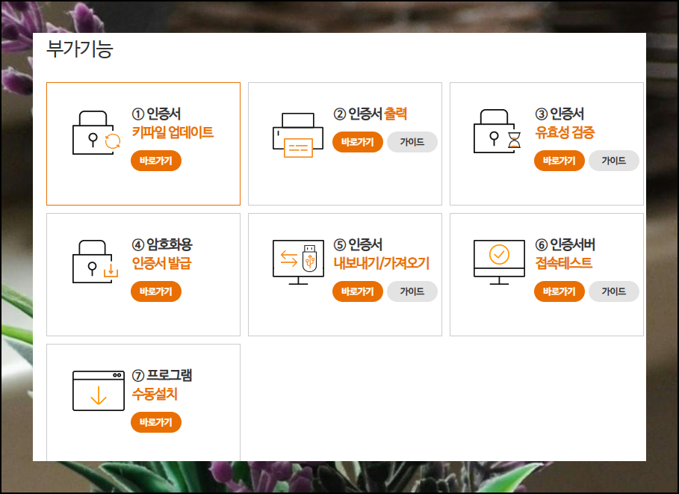Select the 키파일 업데이트 title text
The width and height of the screenshot is (679, 494).
point(173,132)
